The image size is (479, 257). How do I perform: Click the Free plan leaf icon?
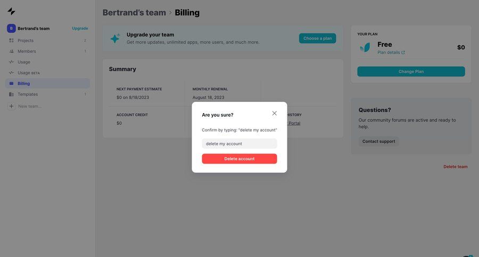tap(365, 47)
